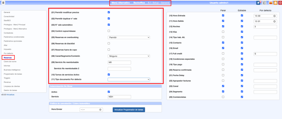Click clock icon in Hora Enviar field
282x119 pixels.
pyautogui.click(x=101, y=110)
